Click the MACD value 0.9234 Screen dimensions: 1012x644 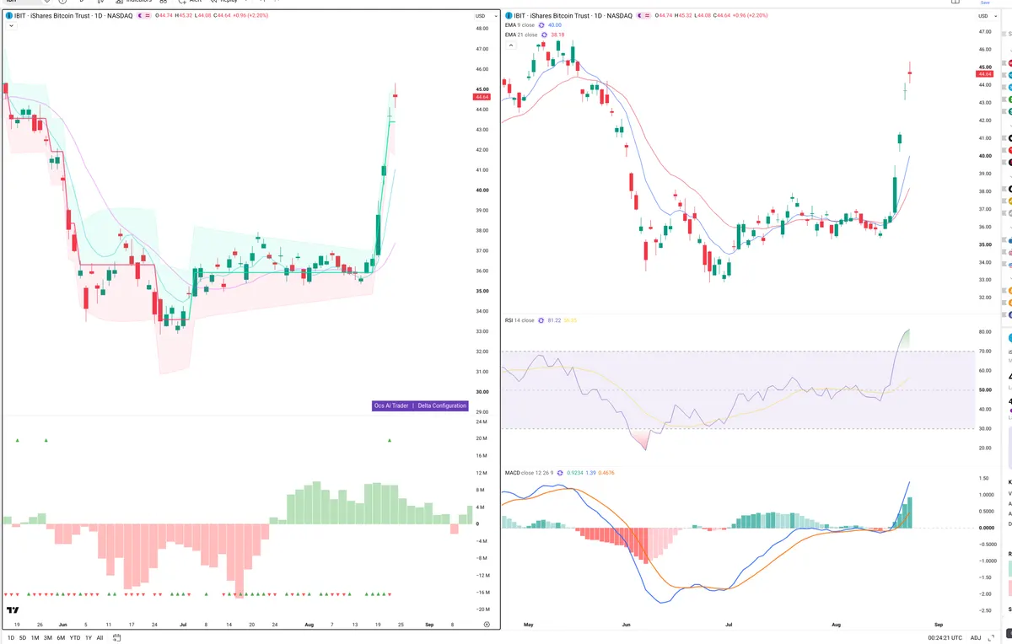point(576,473)
